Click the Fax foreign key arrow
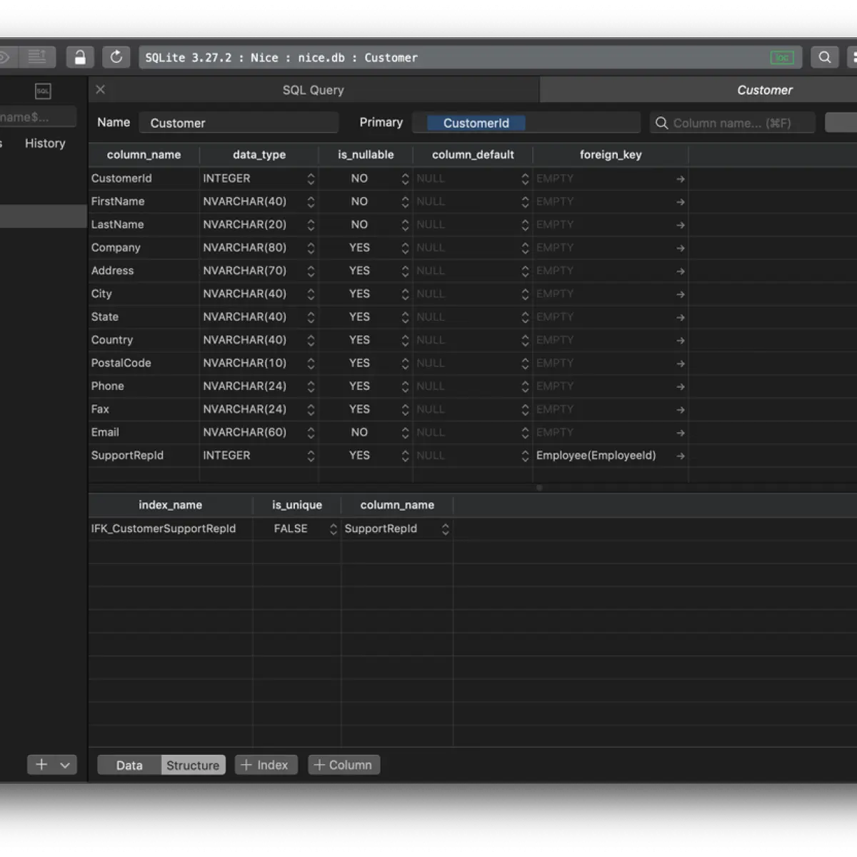 [x=681, y=410]
